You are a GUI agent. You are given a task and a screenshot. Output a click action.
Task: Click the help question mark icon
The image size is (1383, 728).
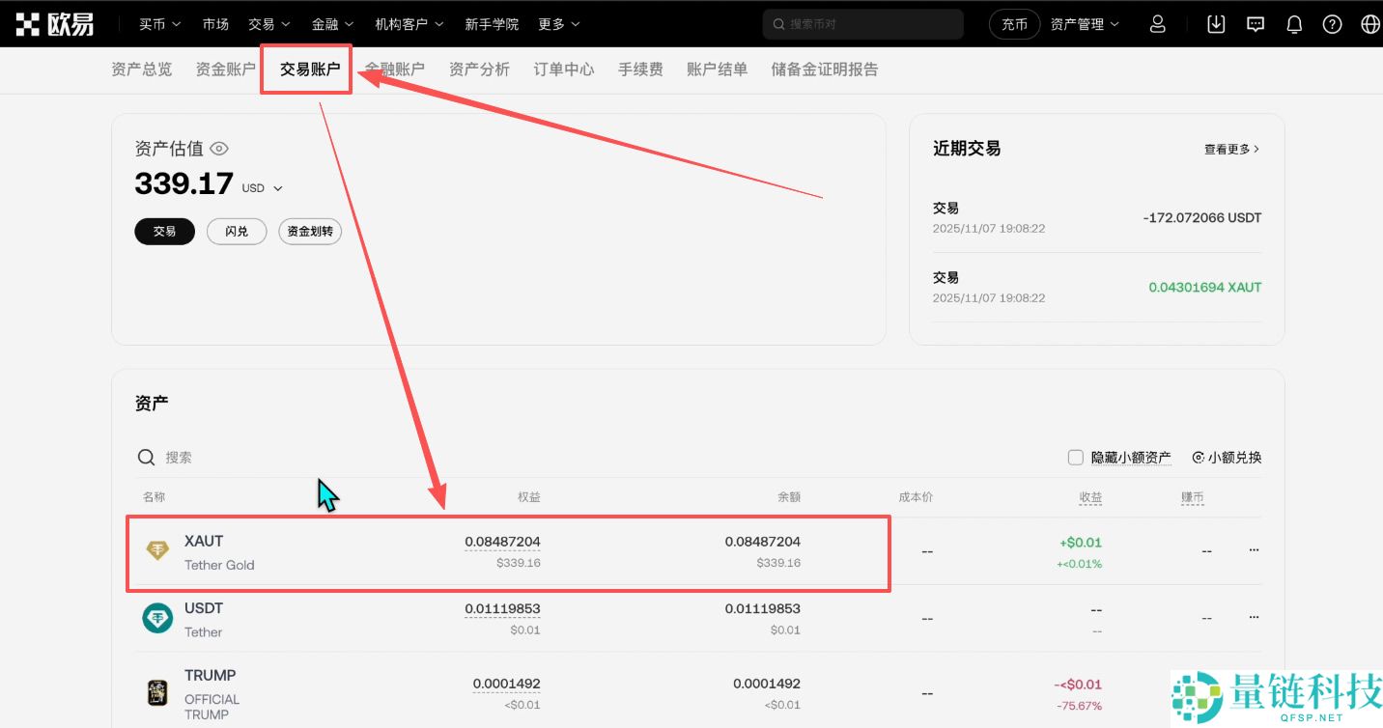click(1332, 23)
